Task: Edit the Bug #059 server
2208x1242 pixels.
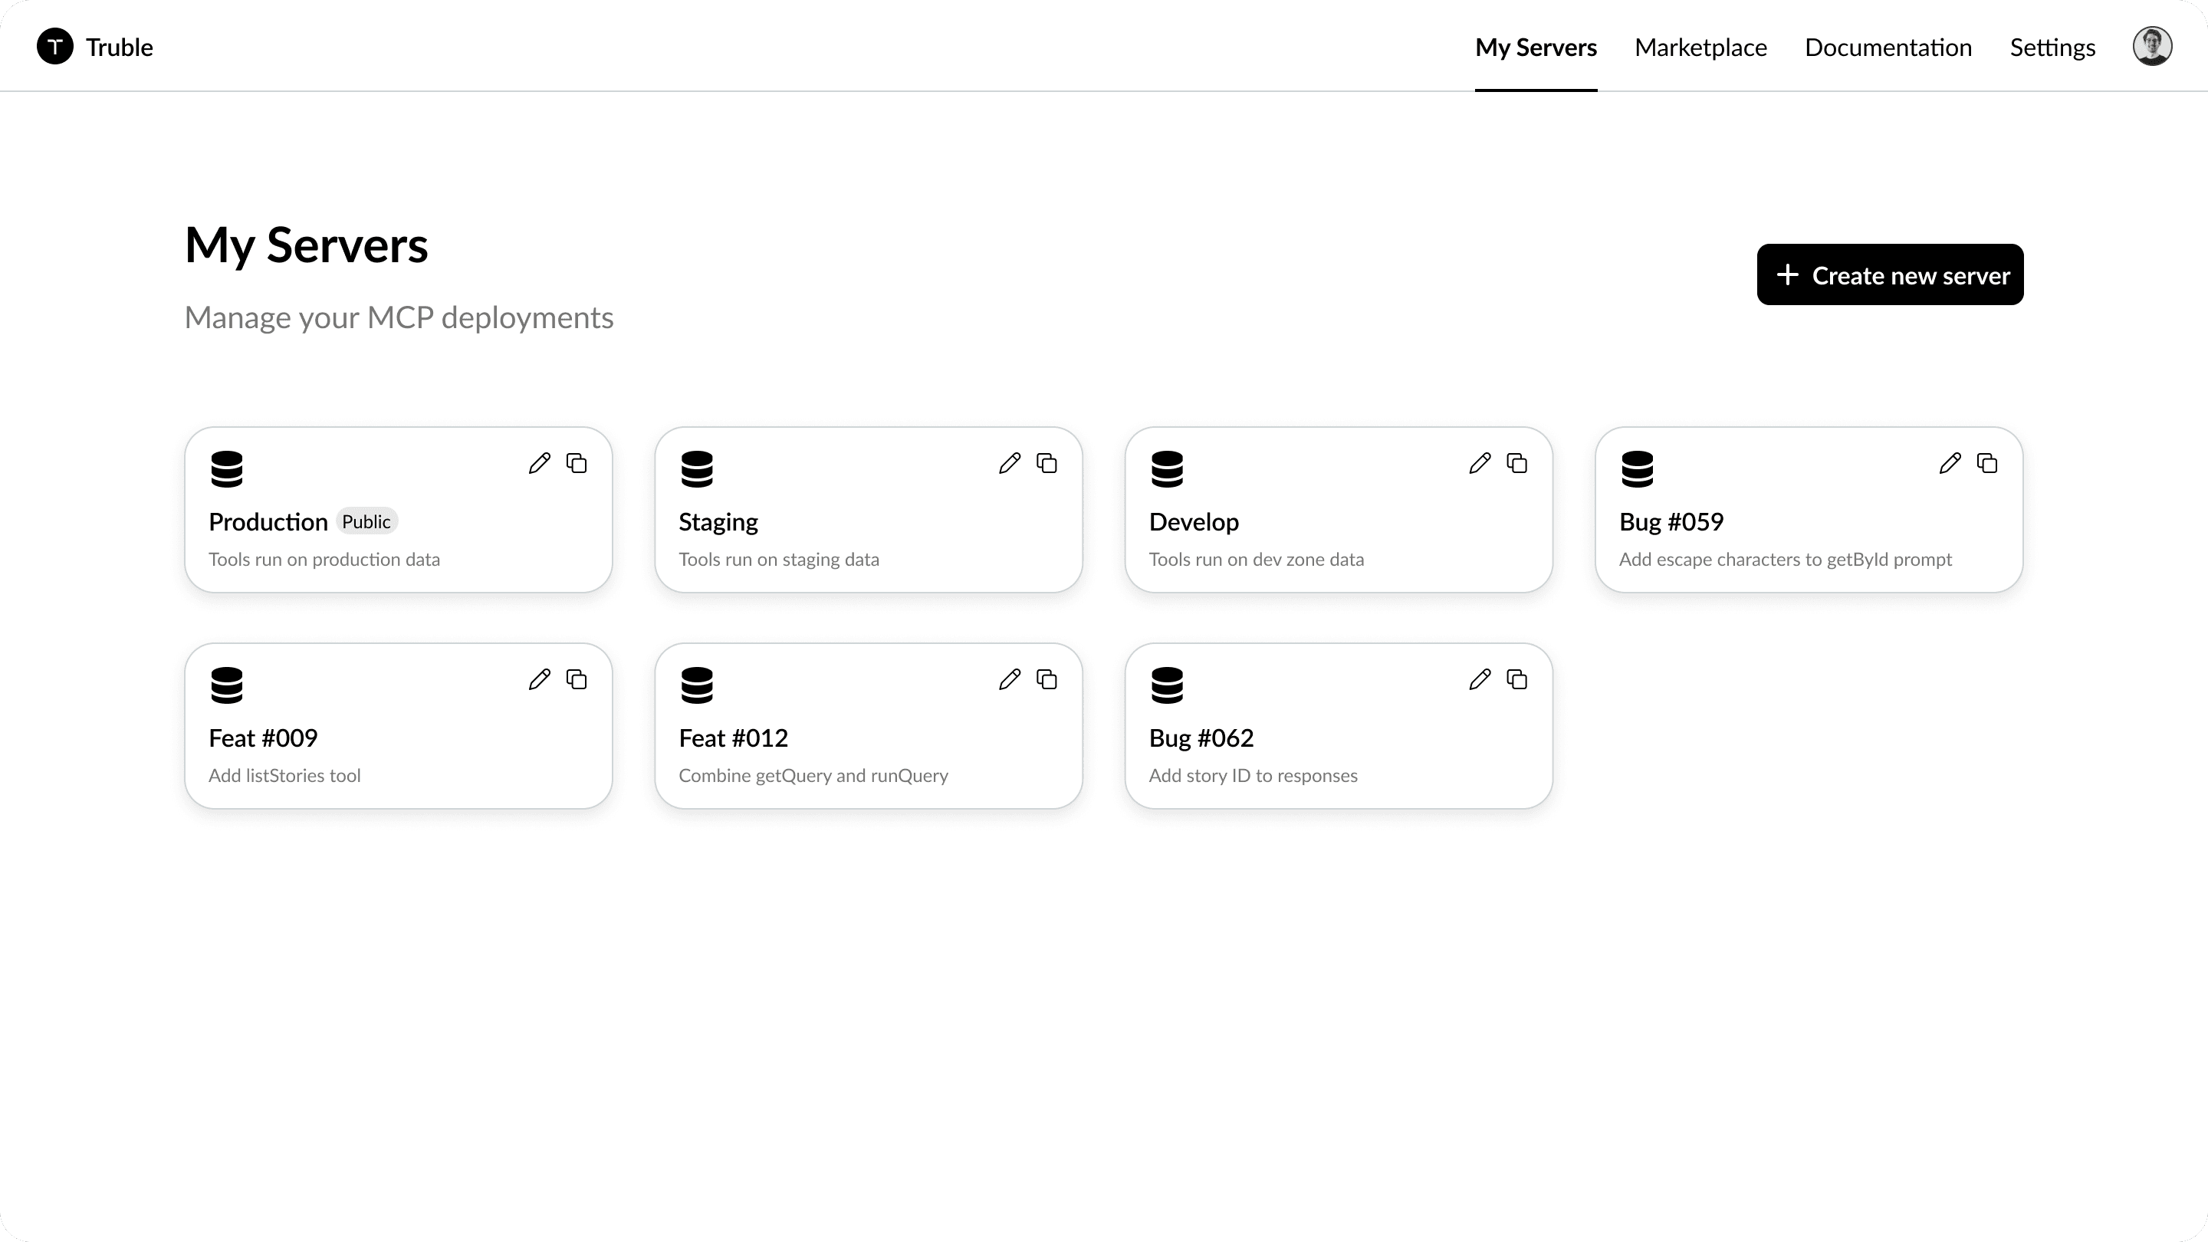Action: (x=1950, y=464)
